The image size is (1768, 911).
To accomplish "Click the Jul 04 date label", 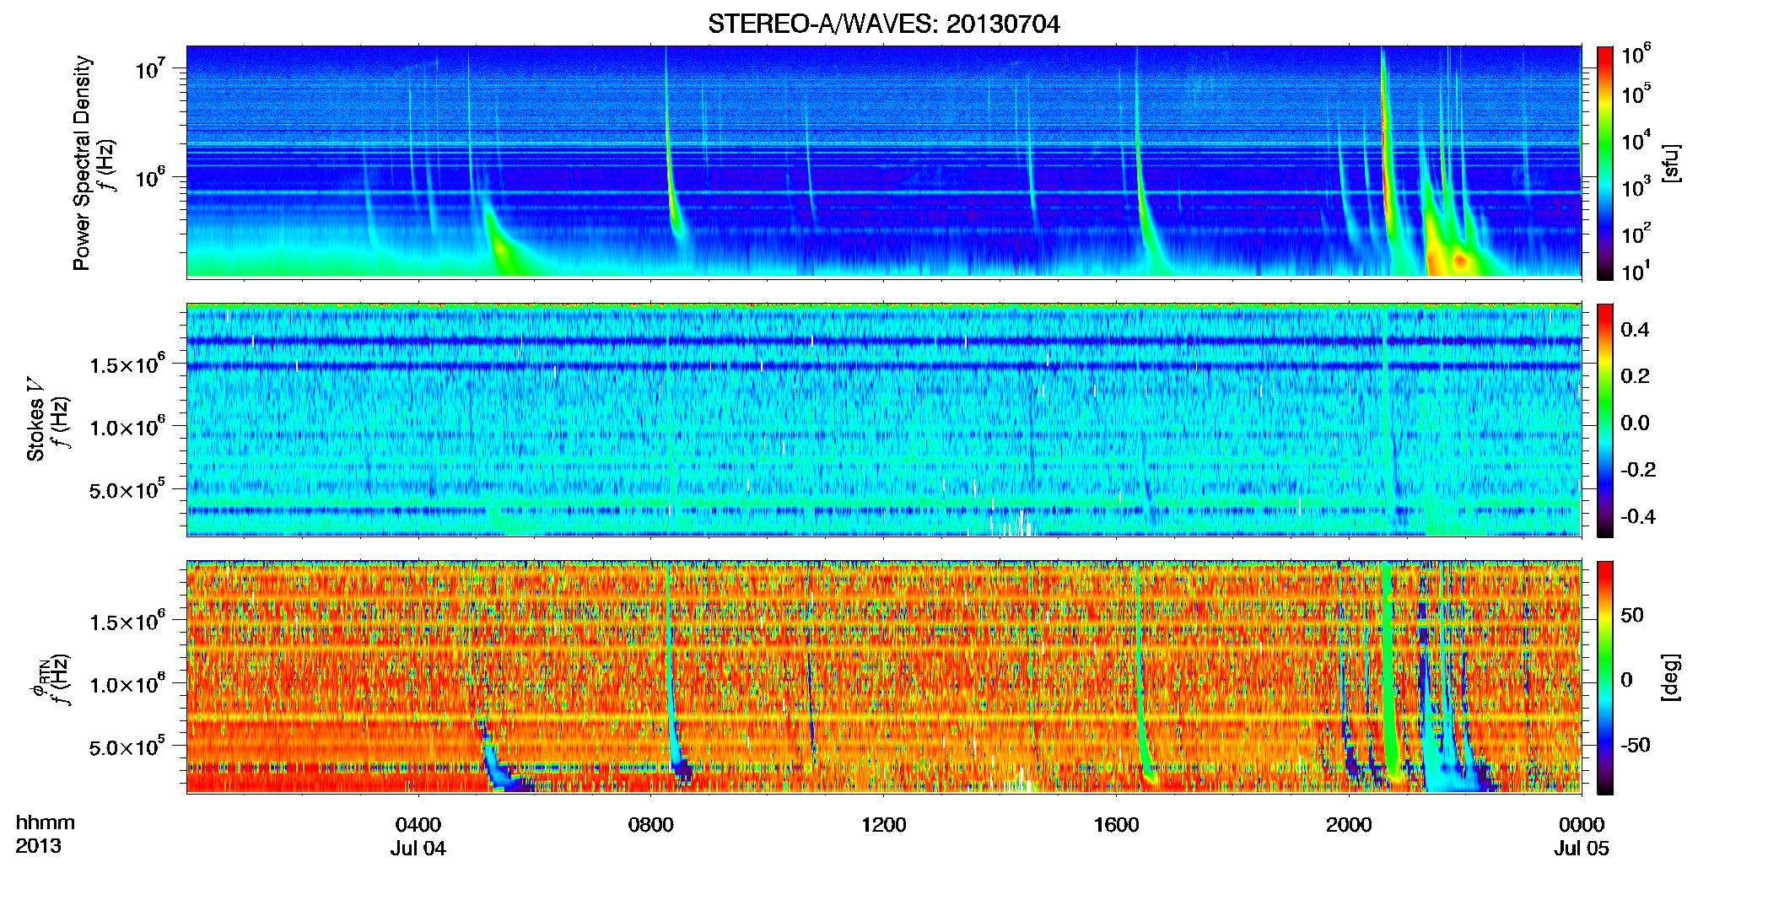I will [418, 849].
